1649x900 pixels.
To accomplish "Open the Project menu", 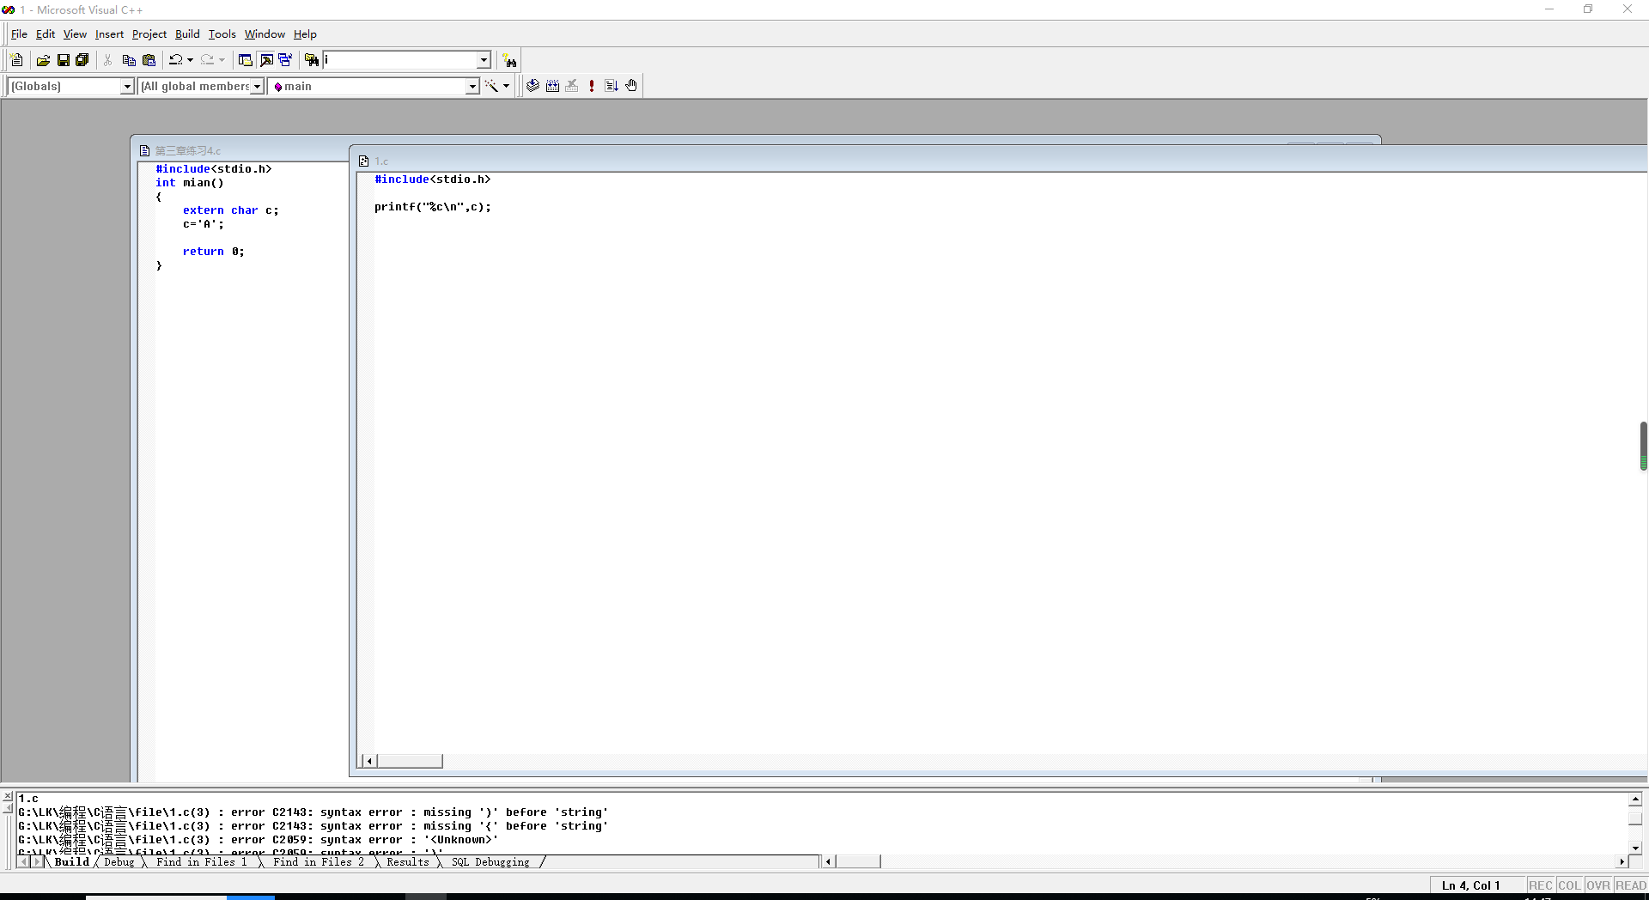I will (x=149, y=34).
